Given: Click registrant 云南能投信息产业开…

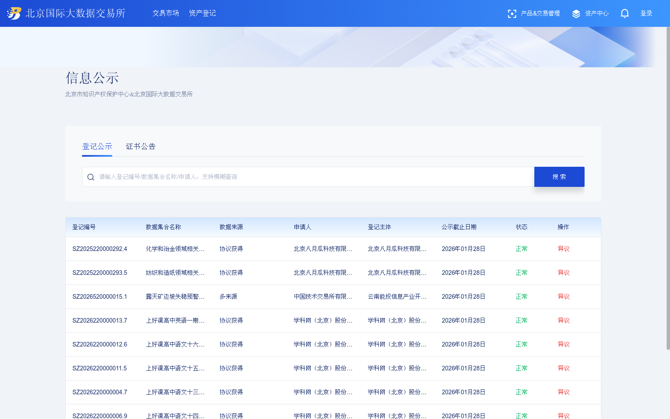Looking at the screenshot, I should pos(397,297).
